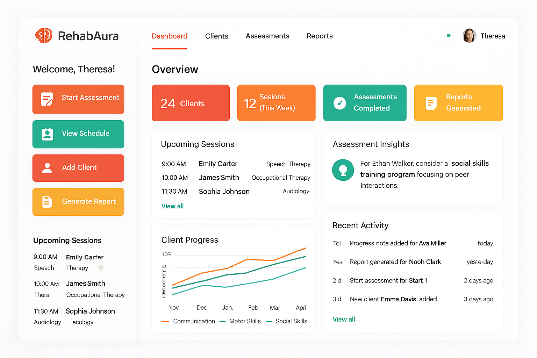
Task: Click the Communication legend entry in chart
Action: click(x=193, y=321)
